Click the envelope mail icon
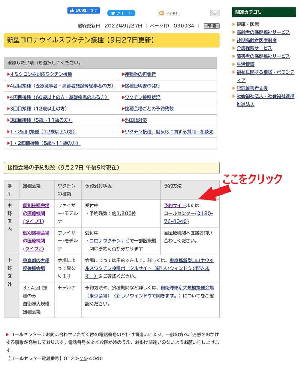 pyautogui.click(x=214, y=13)
